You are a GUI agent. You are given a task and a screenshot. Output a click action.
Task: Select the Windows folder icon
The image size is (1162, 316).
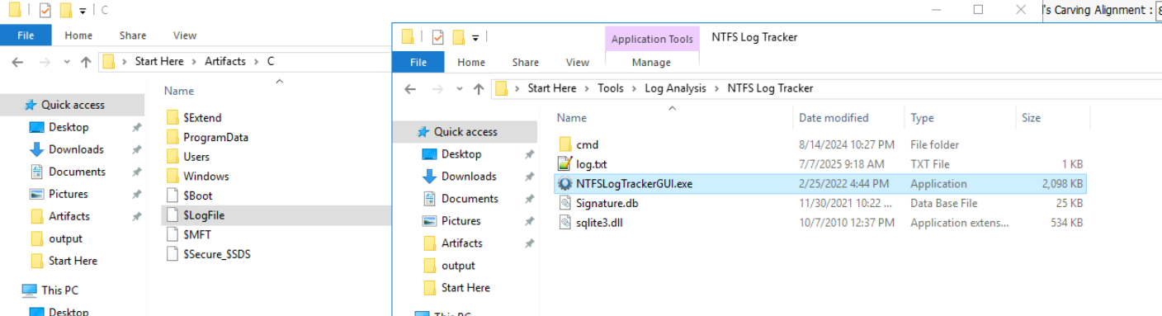[172, 176]
